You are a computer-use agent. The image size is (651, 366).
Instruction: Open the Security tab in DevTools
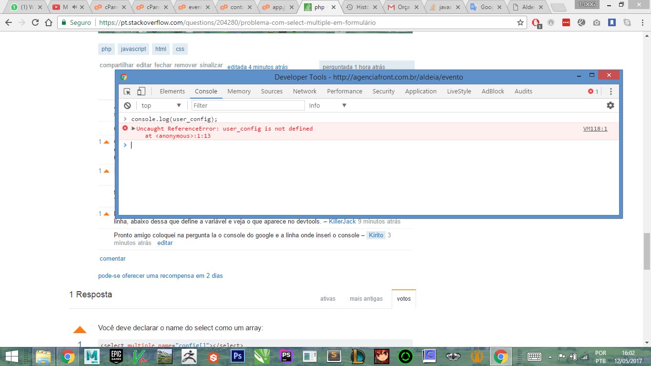tap(384, 91)
